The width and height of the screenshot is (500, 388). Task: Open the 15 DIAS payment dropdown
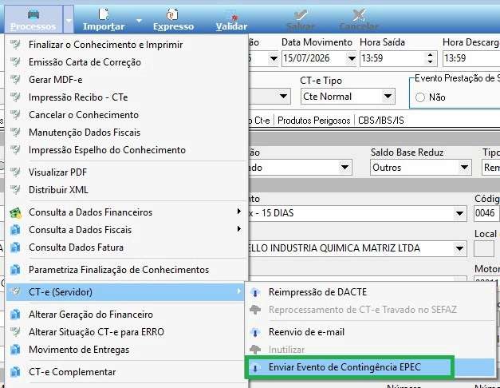459,213
